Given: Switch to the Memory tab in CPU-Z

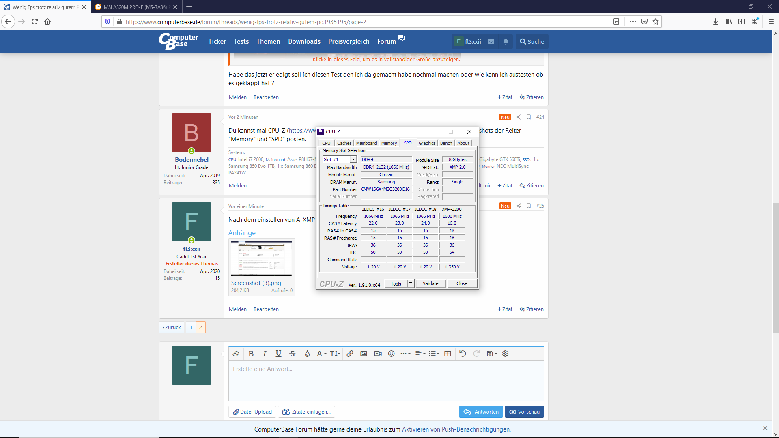Looking at the screenshot, I should pyautogui.click(x=389, y=143).
